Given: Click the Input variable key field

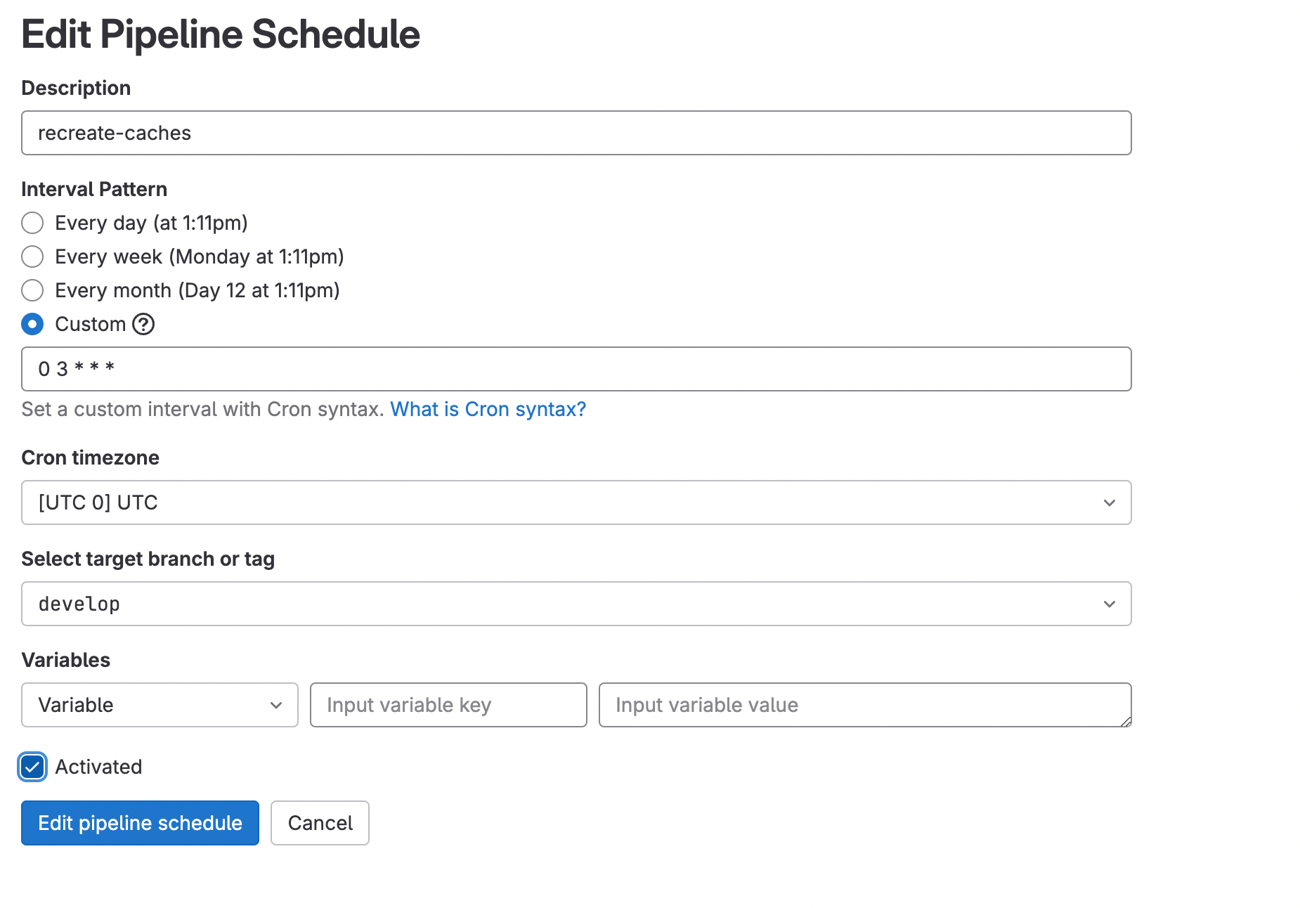Looking at the screenshot, I should click(448, 705).
